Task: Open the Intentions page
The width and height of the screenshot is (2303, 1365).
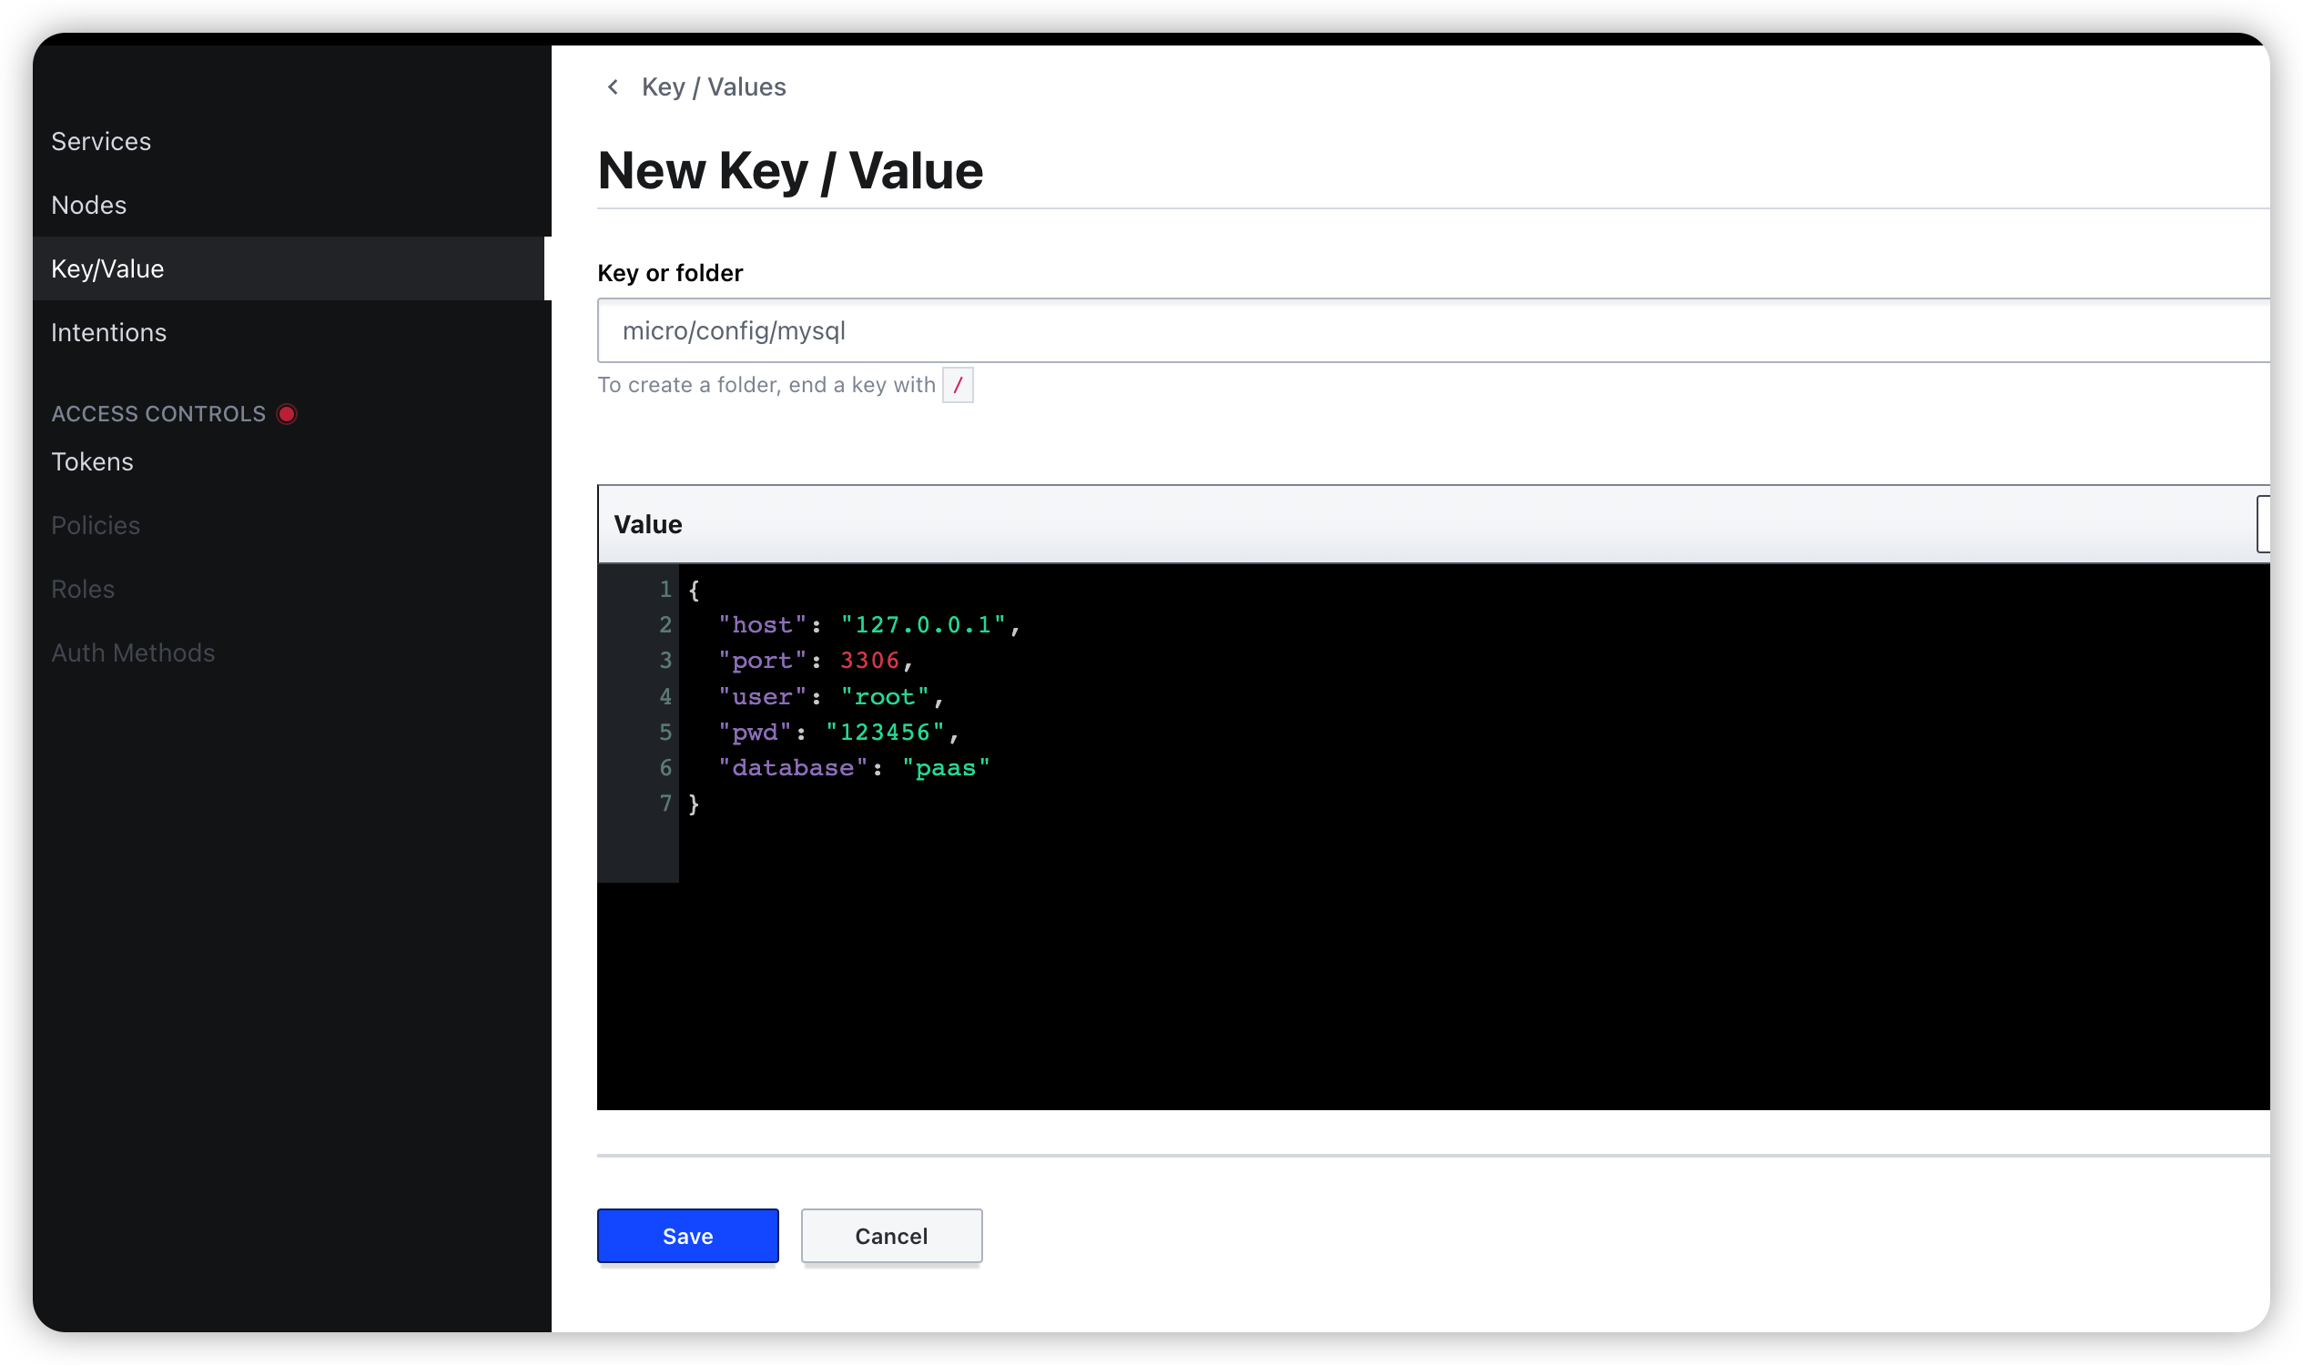Action: pos(108,332)
